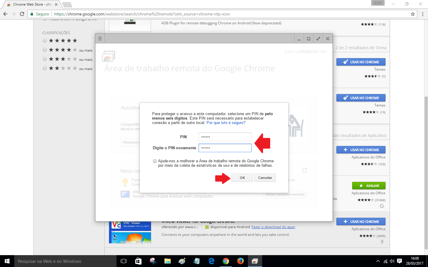Maximize the Remote Desktop app window

(x=309, y=39)
